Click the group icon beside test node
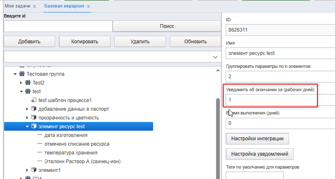Image resolution: width=335 pixels, height=179 pixels. point(28,92)
